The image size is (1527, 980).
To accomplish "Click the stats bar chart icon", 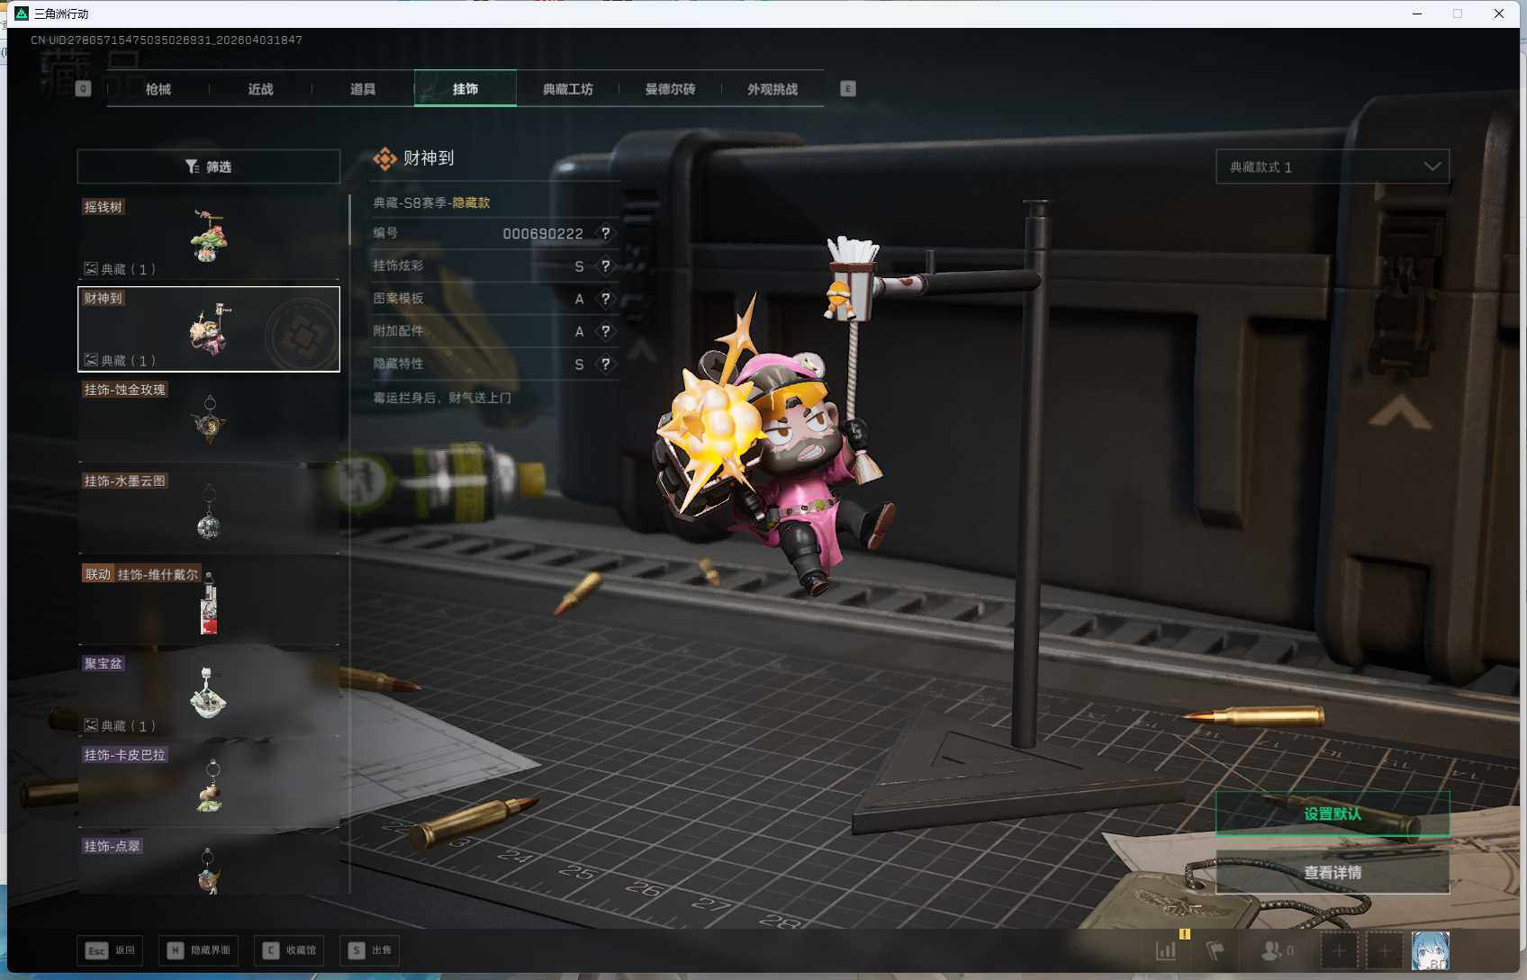I will pos(1166,950).
